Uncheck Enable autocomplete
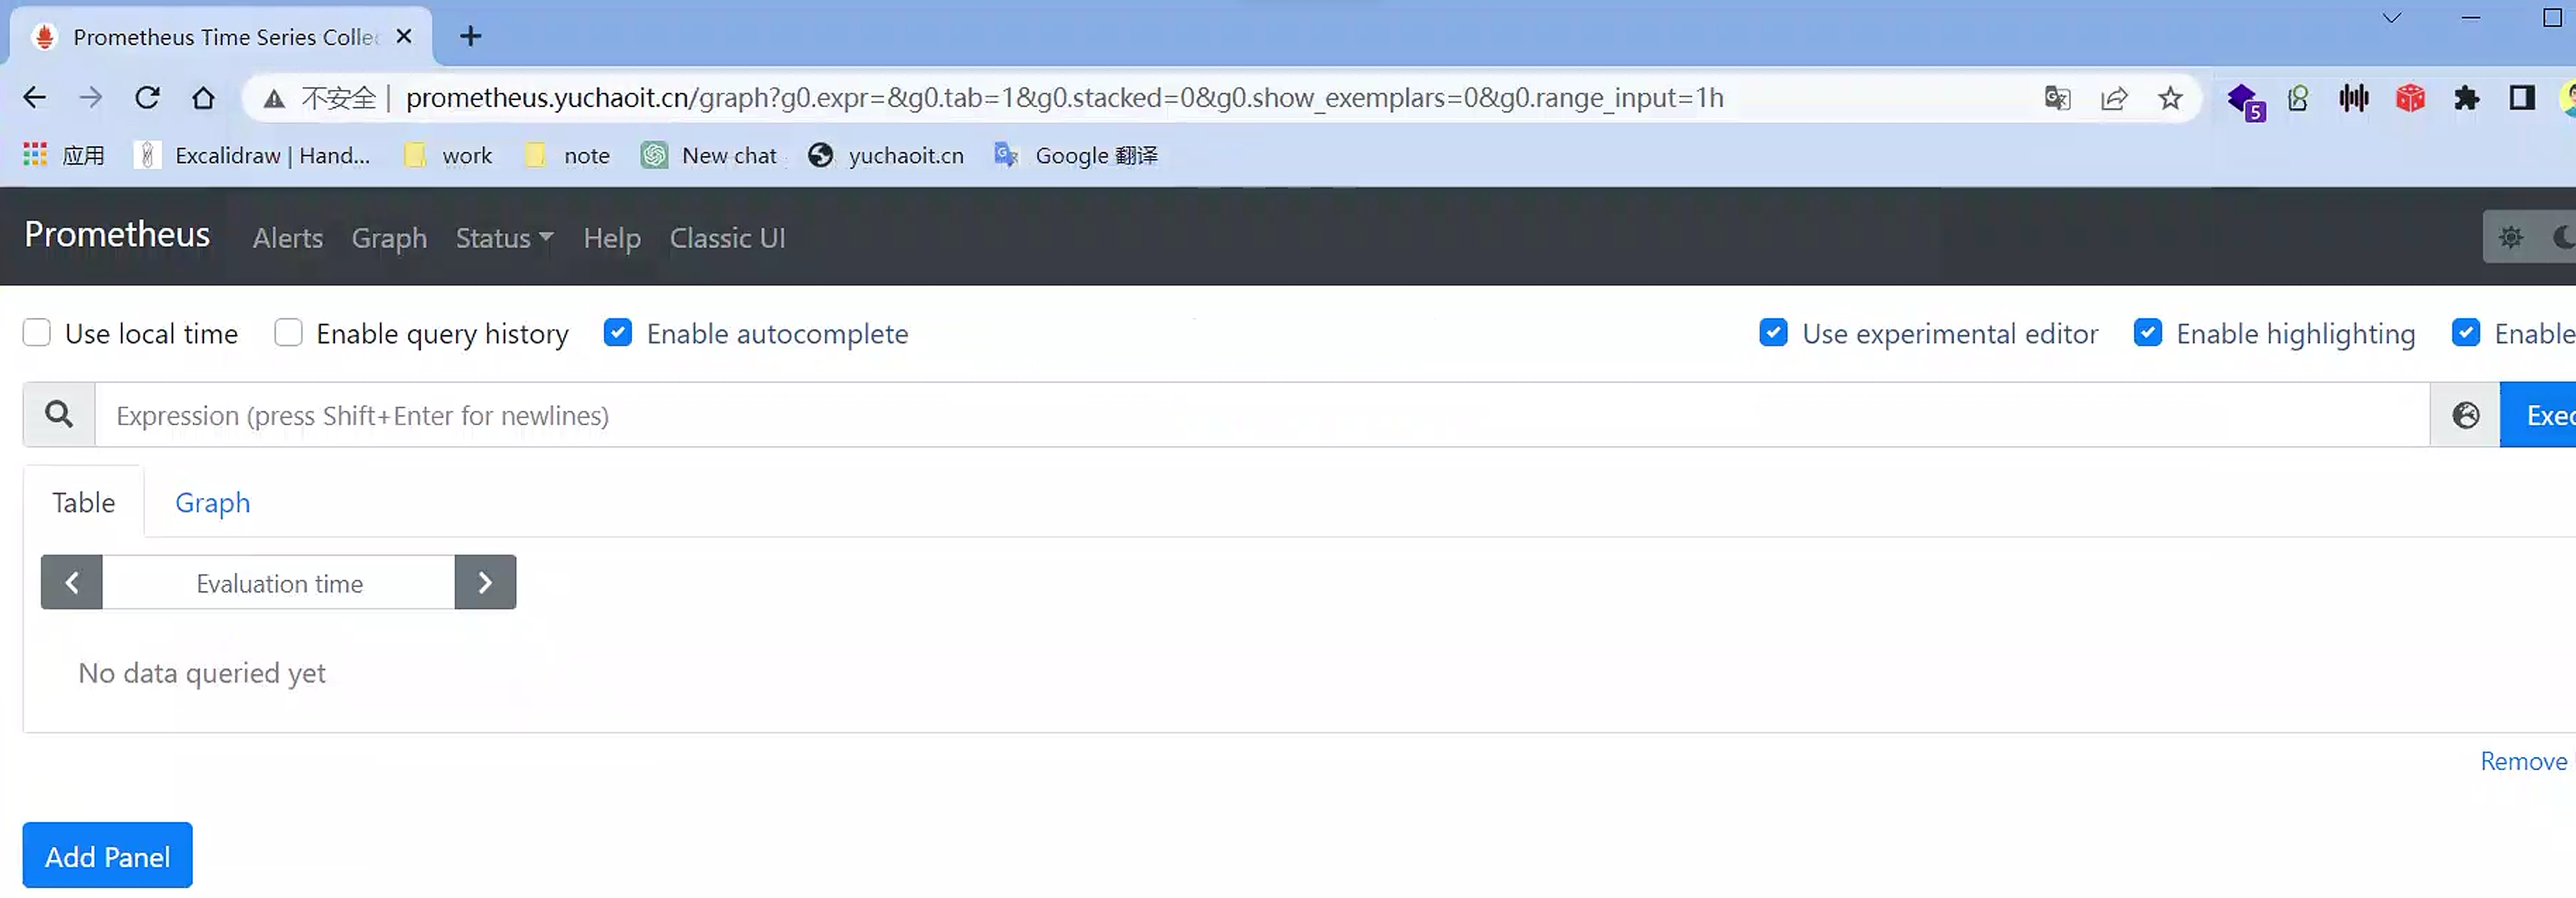 (618, 333)
